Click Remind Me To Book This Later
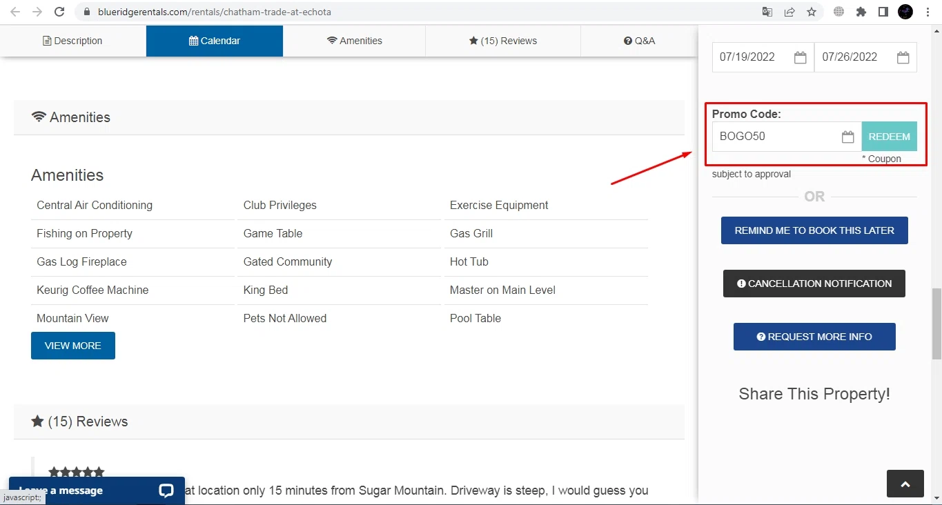 click(x=814, y=230)
